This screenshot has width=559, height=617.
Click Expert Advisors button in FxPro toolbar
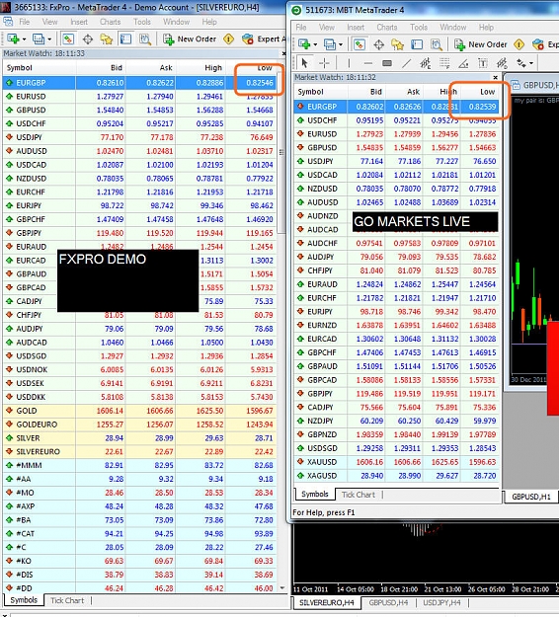tap(263, 39)
